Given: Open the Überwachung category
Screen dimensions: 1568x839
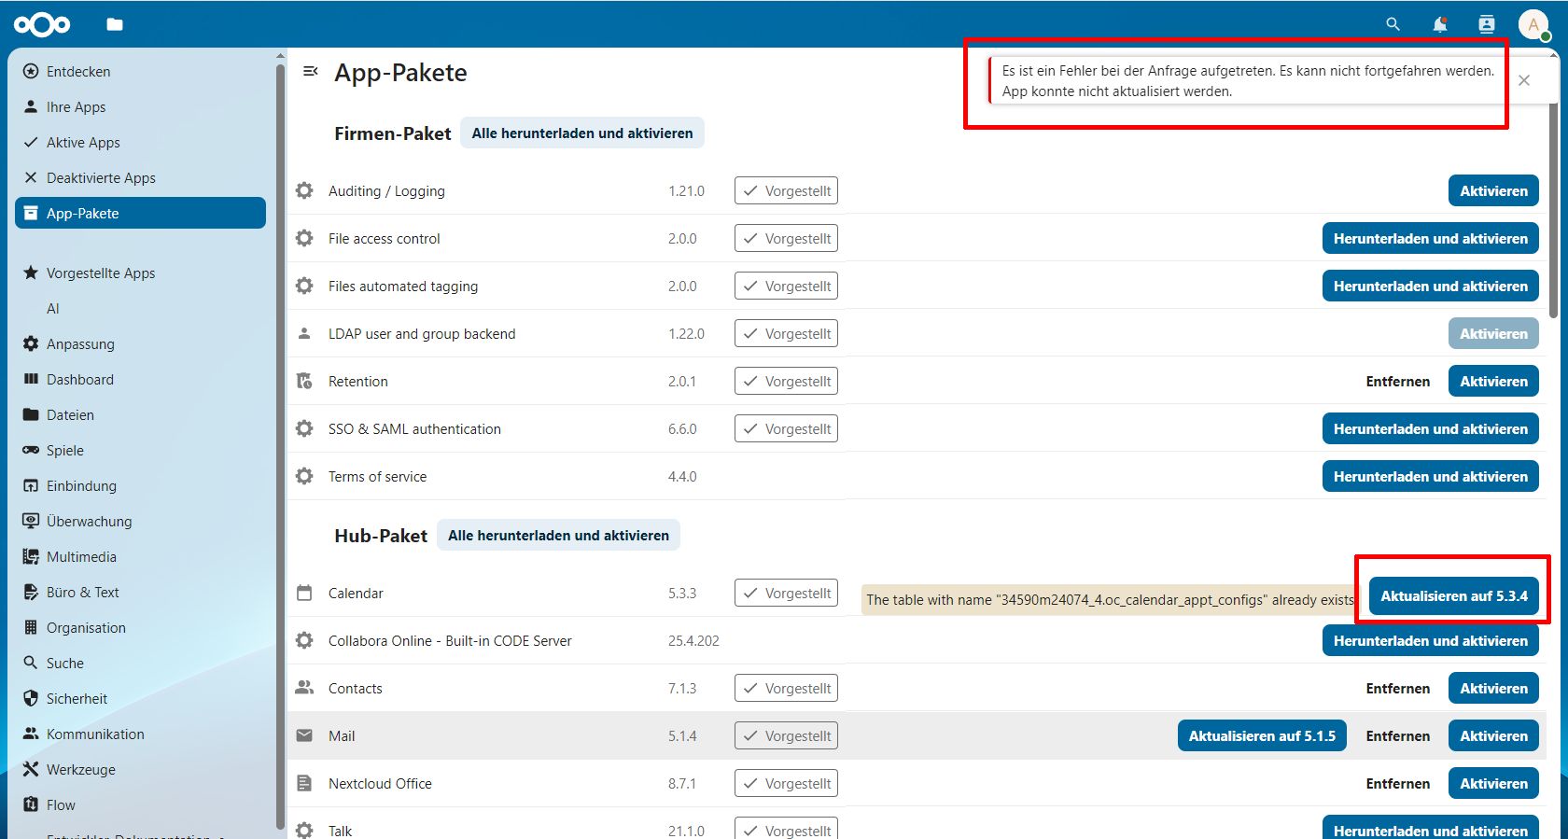Looking at the screenshot, I should click(140, 521).
